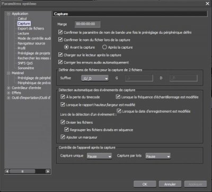Open Préréglage de projets settings

click(34, 53)
